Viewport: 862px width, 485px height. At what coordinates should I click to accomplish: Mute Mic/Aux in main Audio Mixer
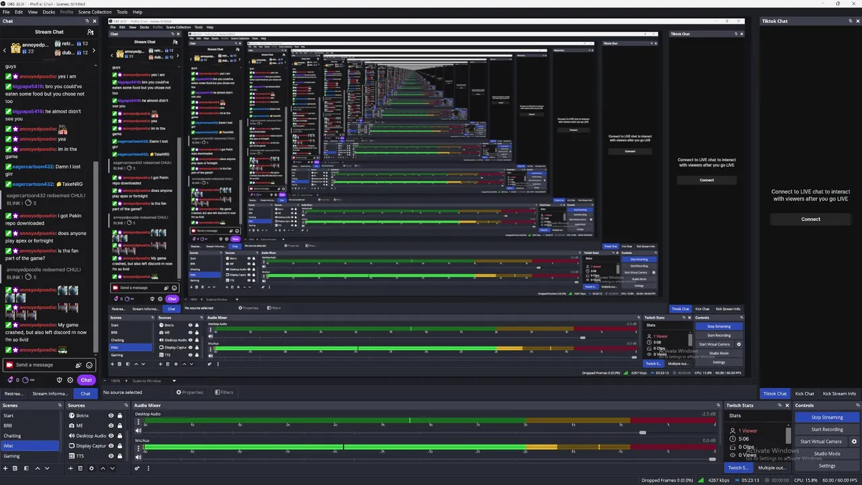[x=139, y=457]
